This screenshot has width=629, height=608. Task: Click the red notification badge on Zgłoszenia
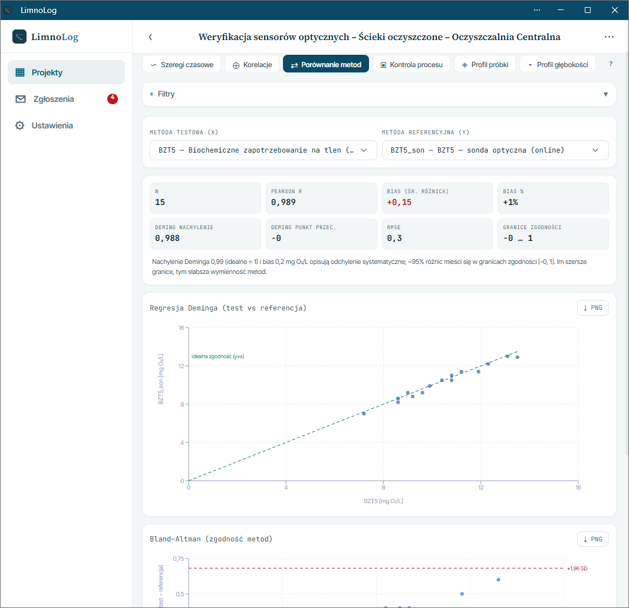113,98
